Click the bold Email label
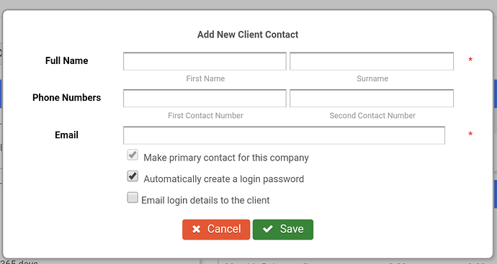The height and width of the screenshot is (264, 497). 66,135
